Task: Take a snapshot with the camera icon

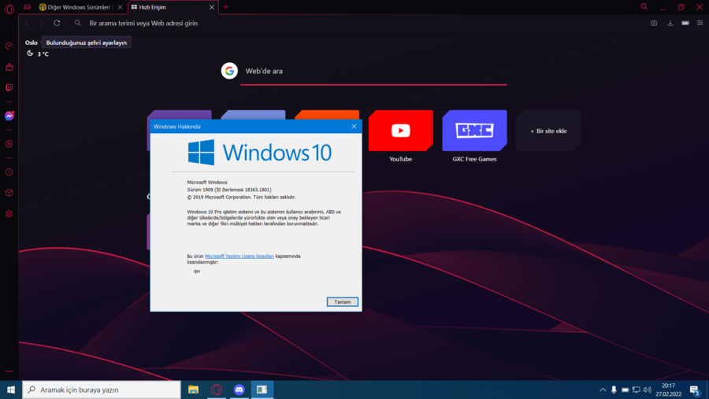Action: point(654,23)
